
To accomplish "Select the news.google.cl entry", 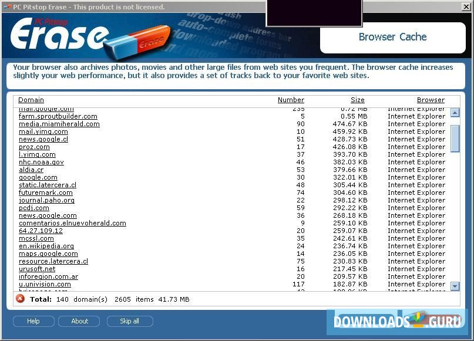I will pos(43,139).
